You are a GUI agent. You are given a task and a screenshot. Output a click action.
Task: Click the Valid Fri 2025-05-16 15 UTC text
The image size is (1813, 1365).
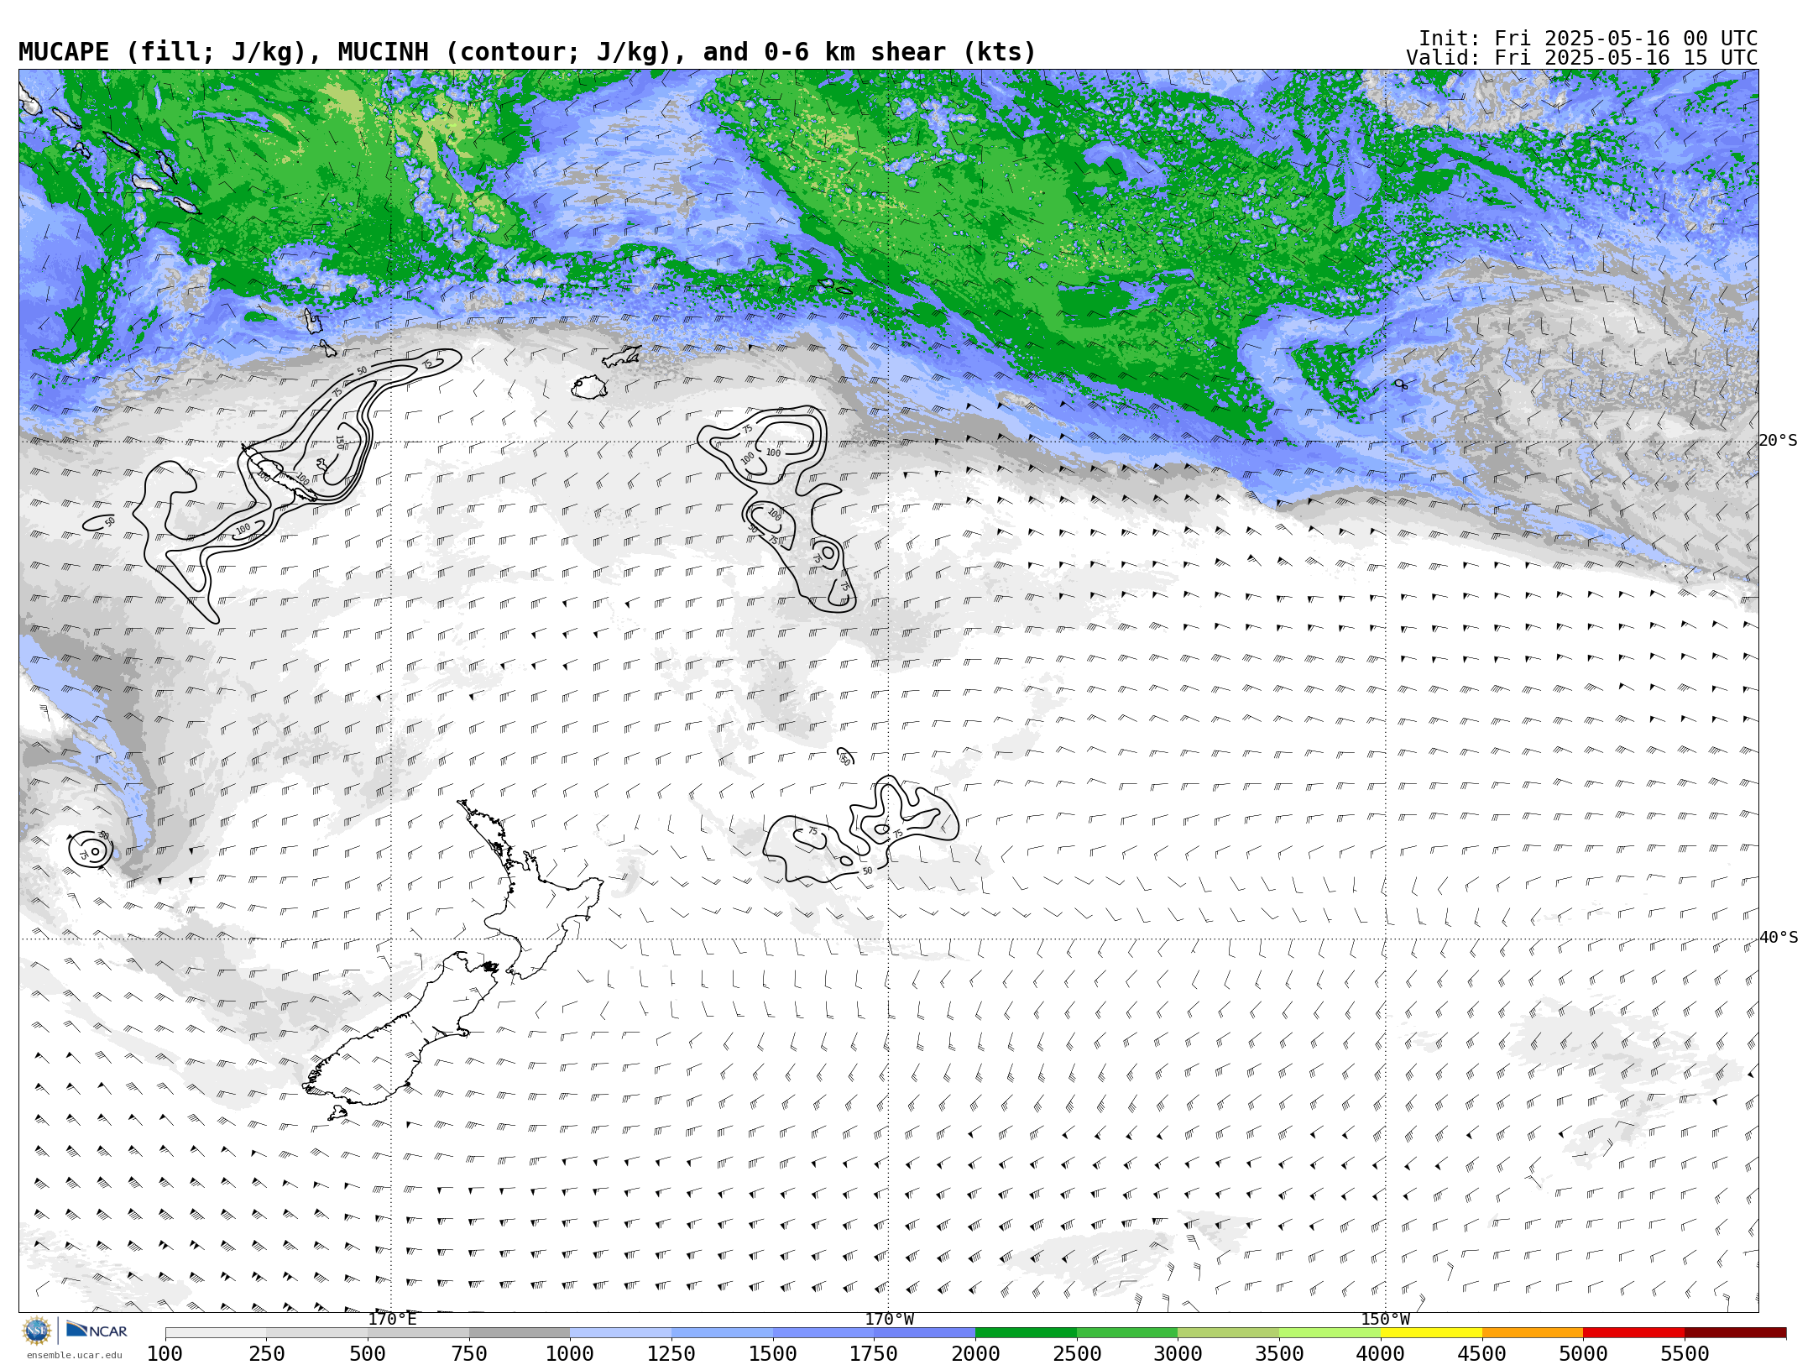[x=1582, y=58]
